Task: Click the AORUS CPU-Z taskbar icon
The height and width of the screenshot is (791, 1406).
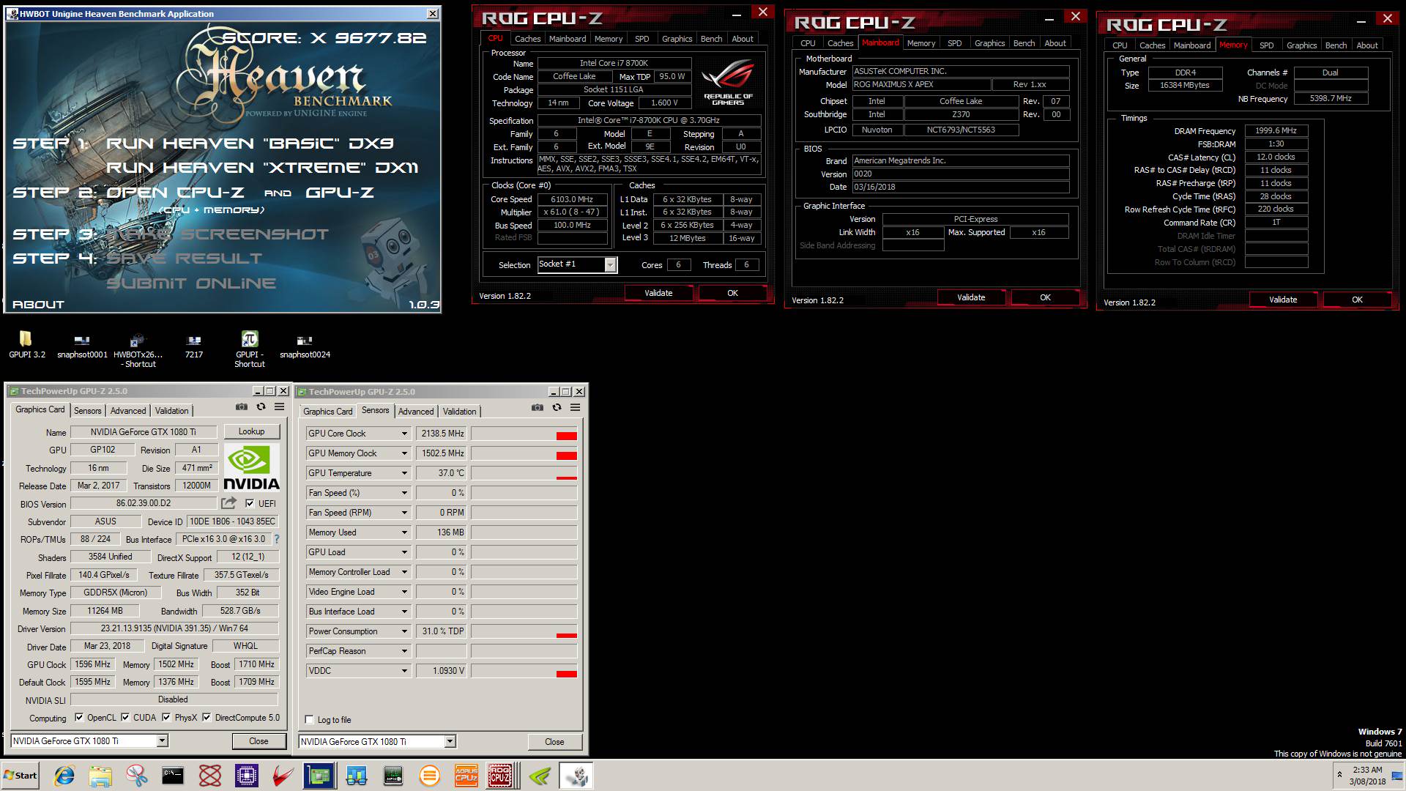Action: tap(466, 776)
